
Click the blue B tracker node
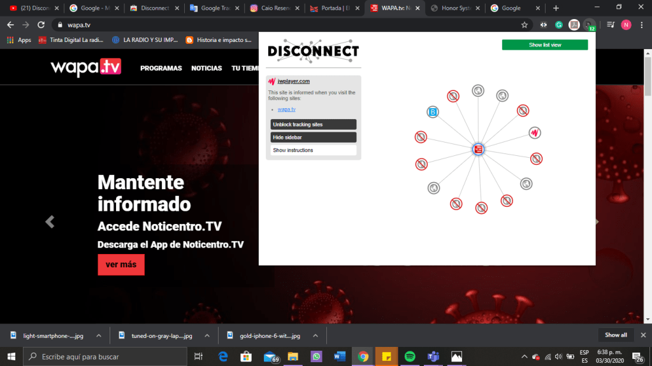433,113
